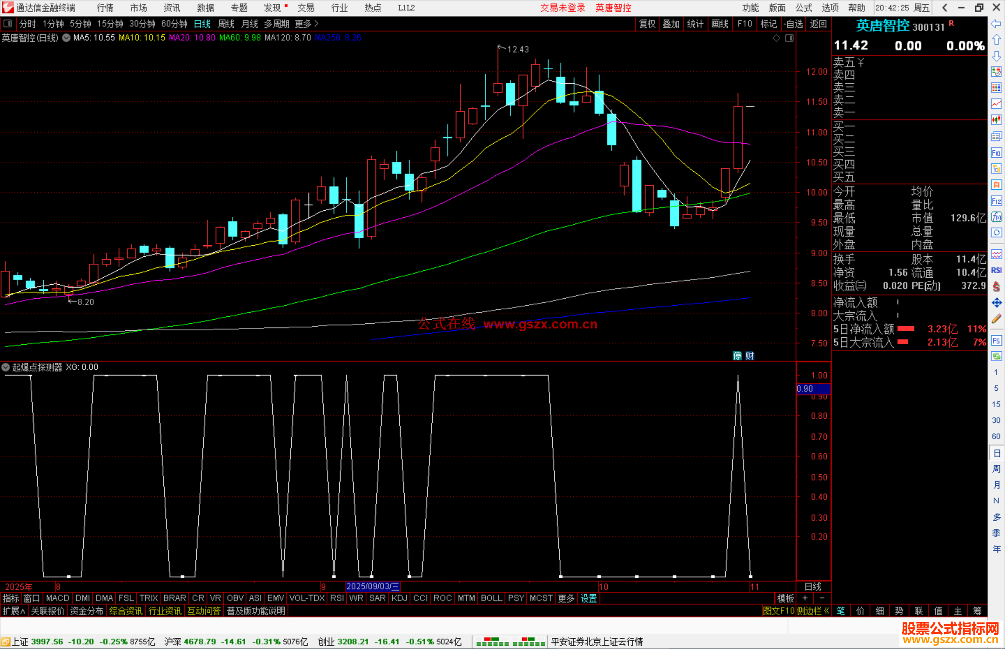Image resolution: width=1005 pixels, height=649 pixels.
Task: Select the pencil drawing tool icon
Action: tap(996, 319)
